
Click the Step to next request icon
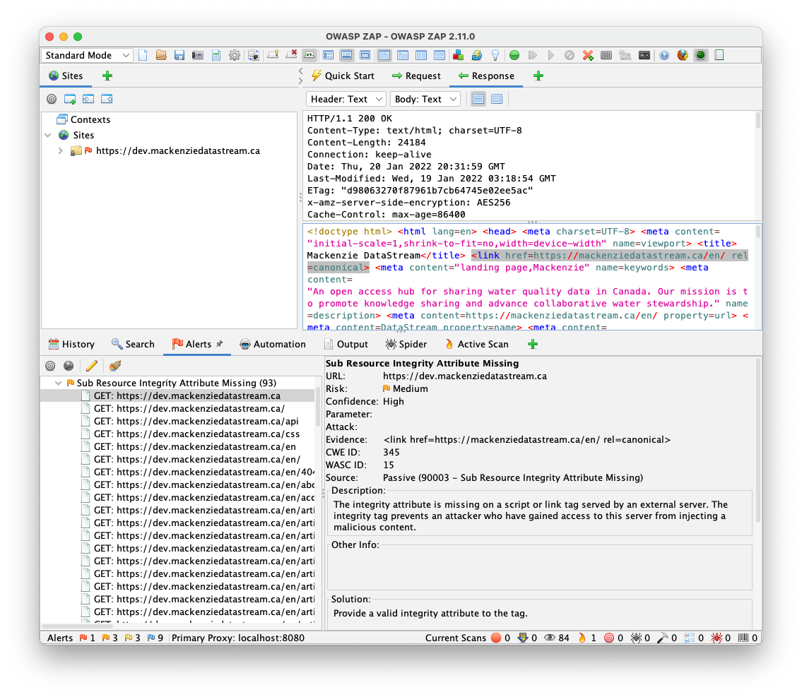click(x=533, y=55)
